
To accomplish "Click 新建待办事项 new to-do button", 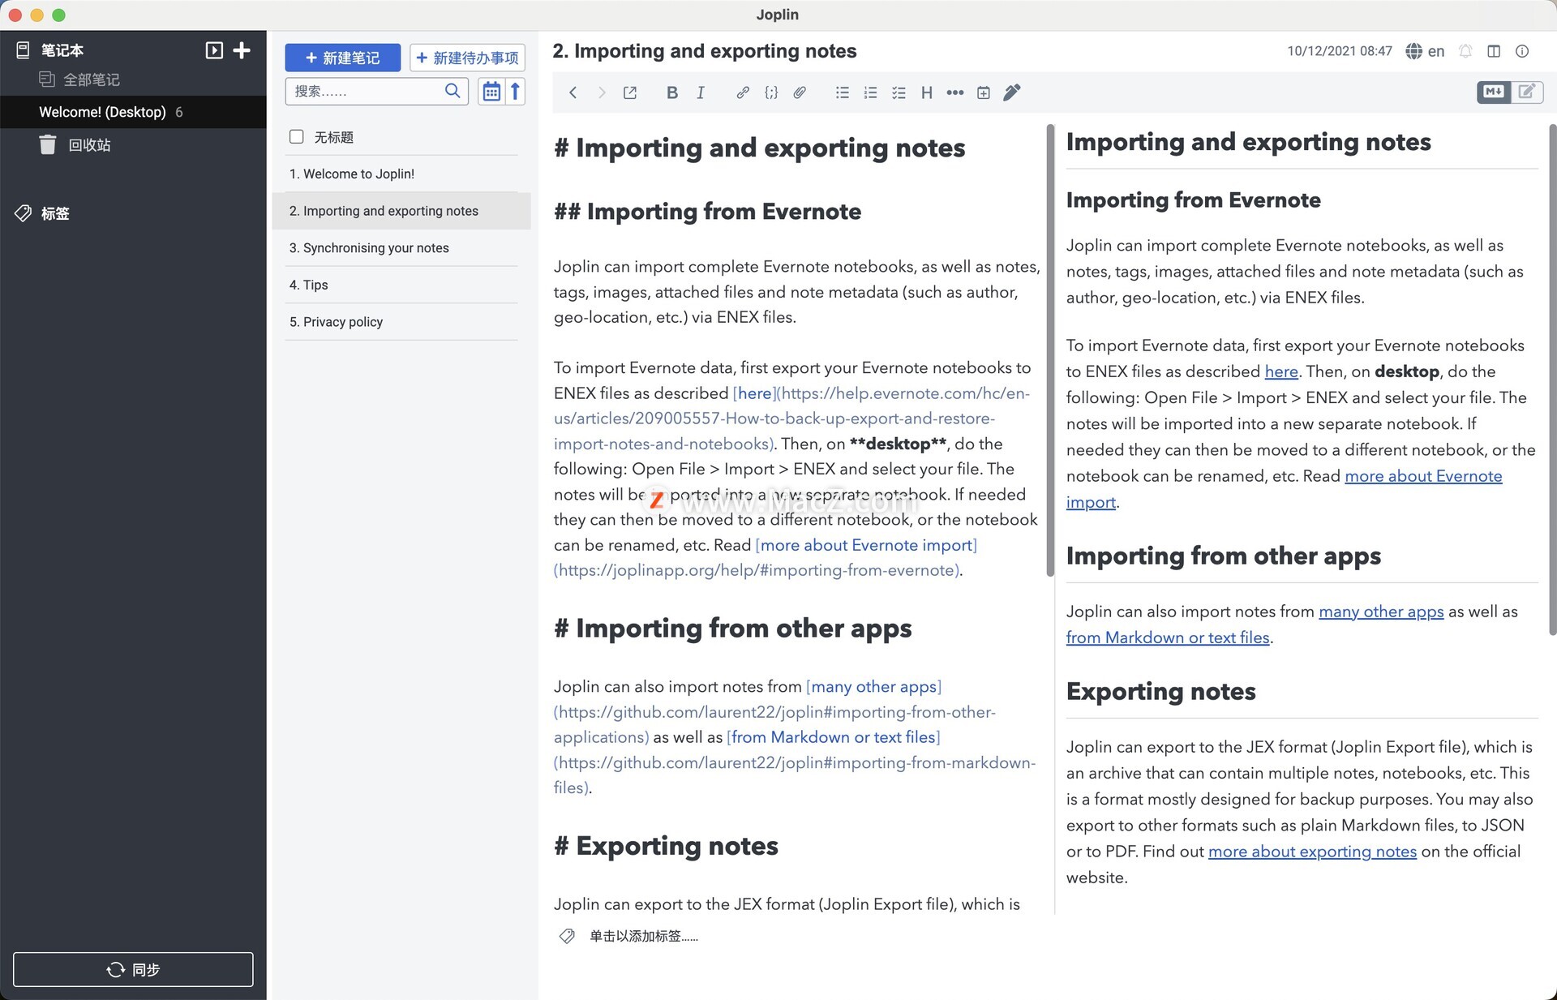I will [x=467, y=58].
